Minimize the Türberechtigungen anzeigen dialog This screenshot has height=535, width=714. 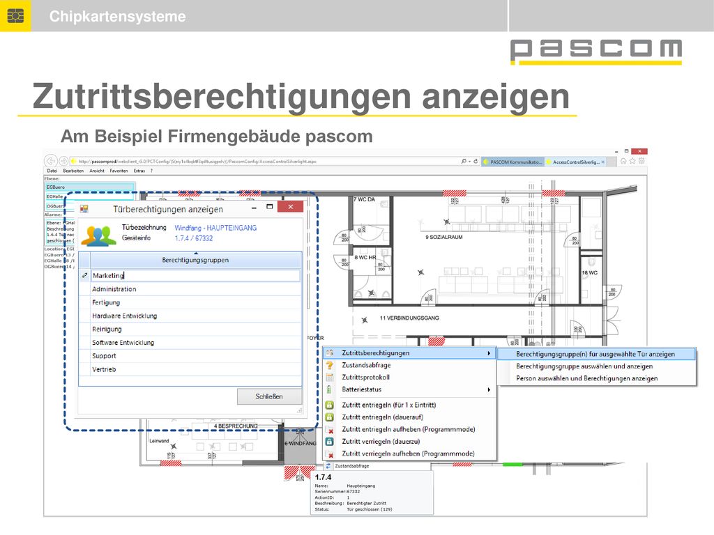(x=254, y=208)
